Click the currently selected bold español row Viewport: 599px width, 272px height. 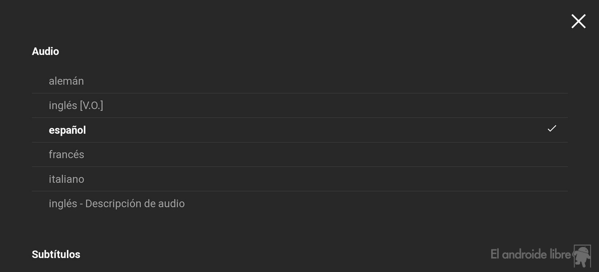299,130
